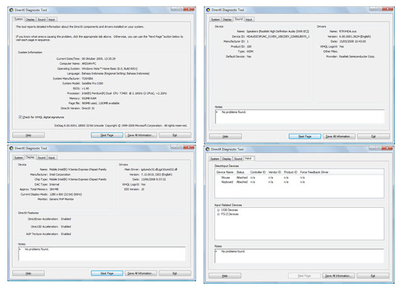Click the Status column header
The width and height of the screenshot is (395, 296).
point(242,172)
